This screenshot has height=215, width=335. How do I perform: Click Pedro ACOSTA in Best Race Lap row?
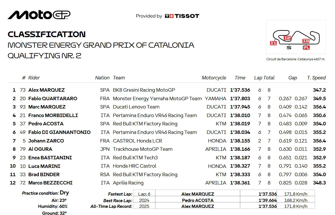pos(198,200)
